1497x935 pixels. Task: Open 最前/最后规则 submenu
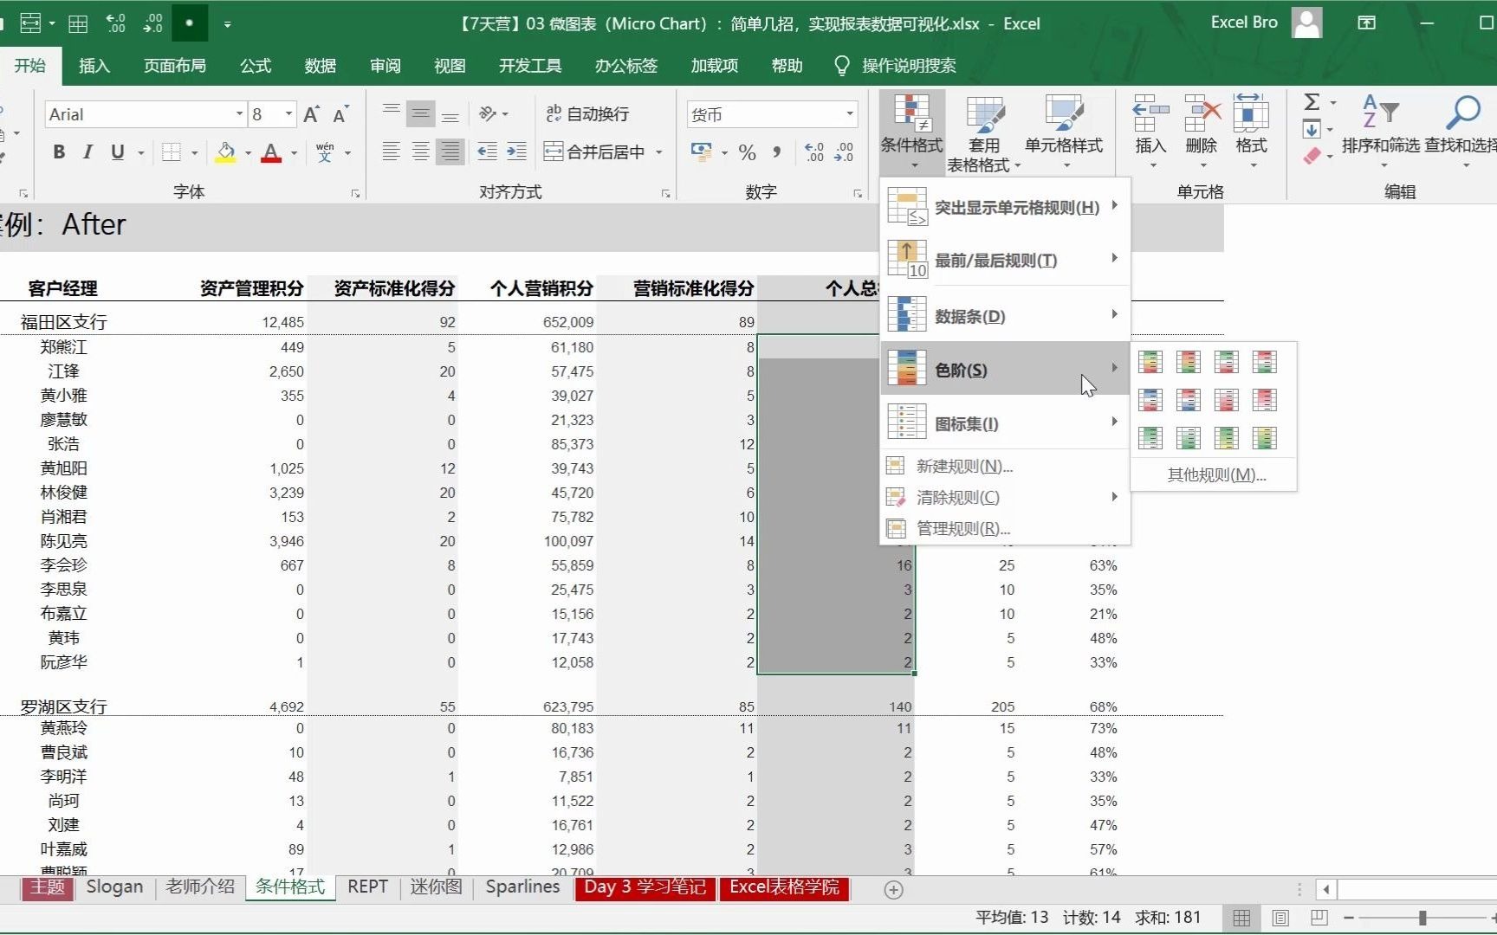(1005, 260)
